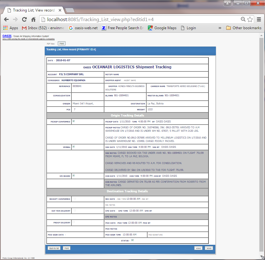Click the scrollbar up arrow

[x=262, y=36]
